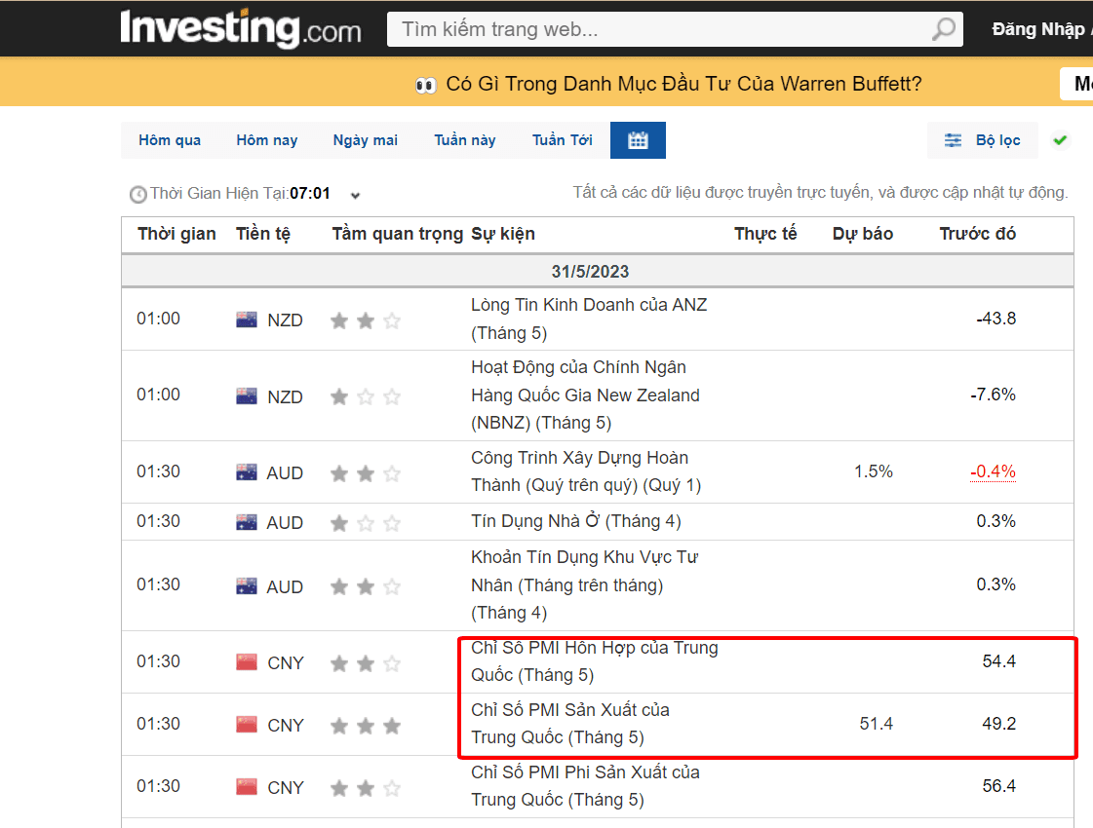The height and width of the screenshot is (828, 1093).
Task: Expand the current time zone dropdown arrow
Action: coord(356,196)
